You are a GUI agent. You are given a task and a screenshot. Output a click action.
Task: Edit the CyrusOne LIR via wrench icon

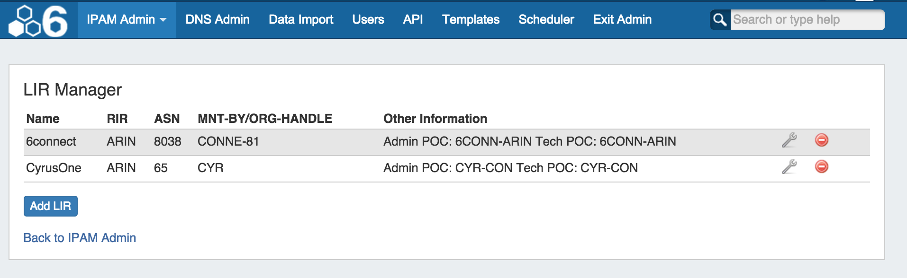click(789, 167)
